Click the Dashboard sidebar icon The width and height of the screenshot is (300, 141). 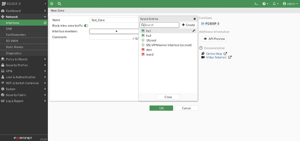click(3, 11)
